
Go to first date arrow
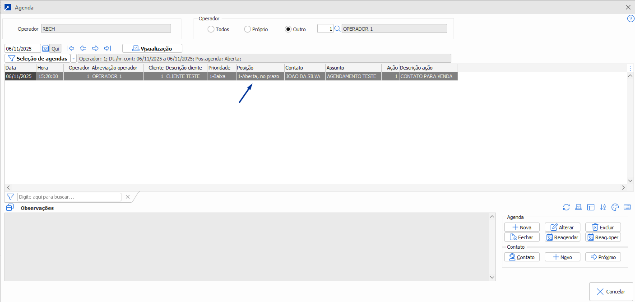(x=71, y=48)
